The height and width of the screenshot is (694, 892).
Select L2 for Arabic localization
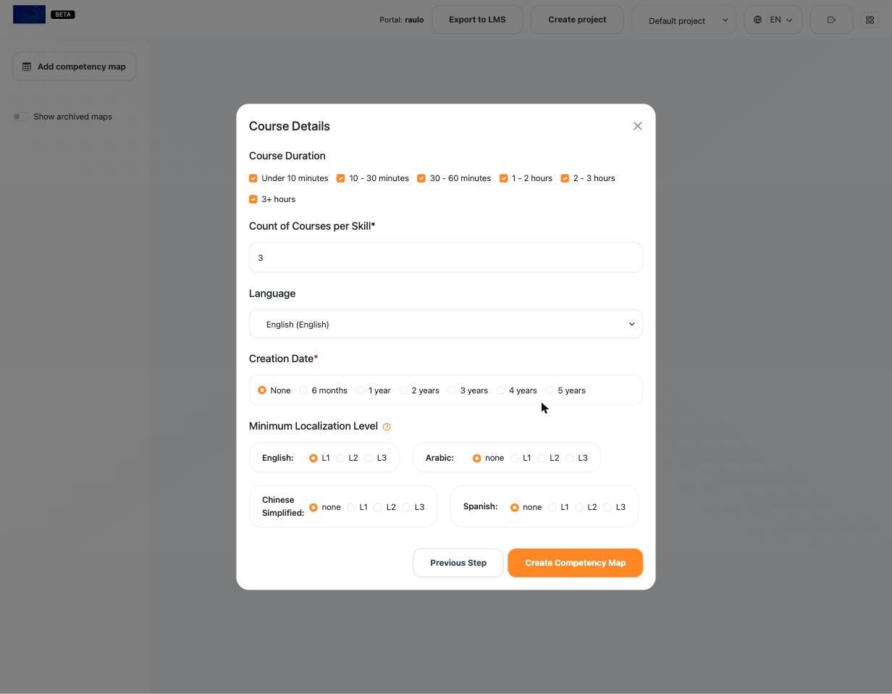(x=542, y=458)
